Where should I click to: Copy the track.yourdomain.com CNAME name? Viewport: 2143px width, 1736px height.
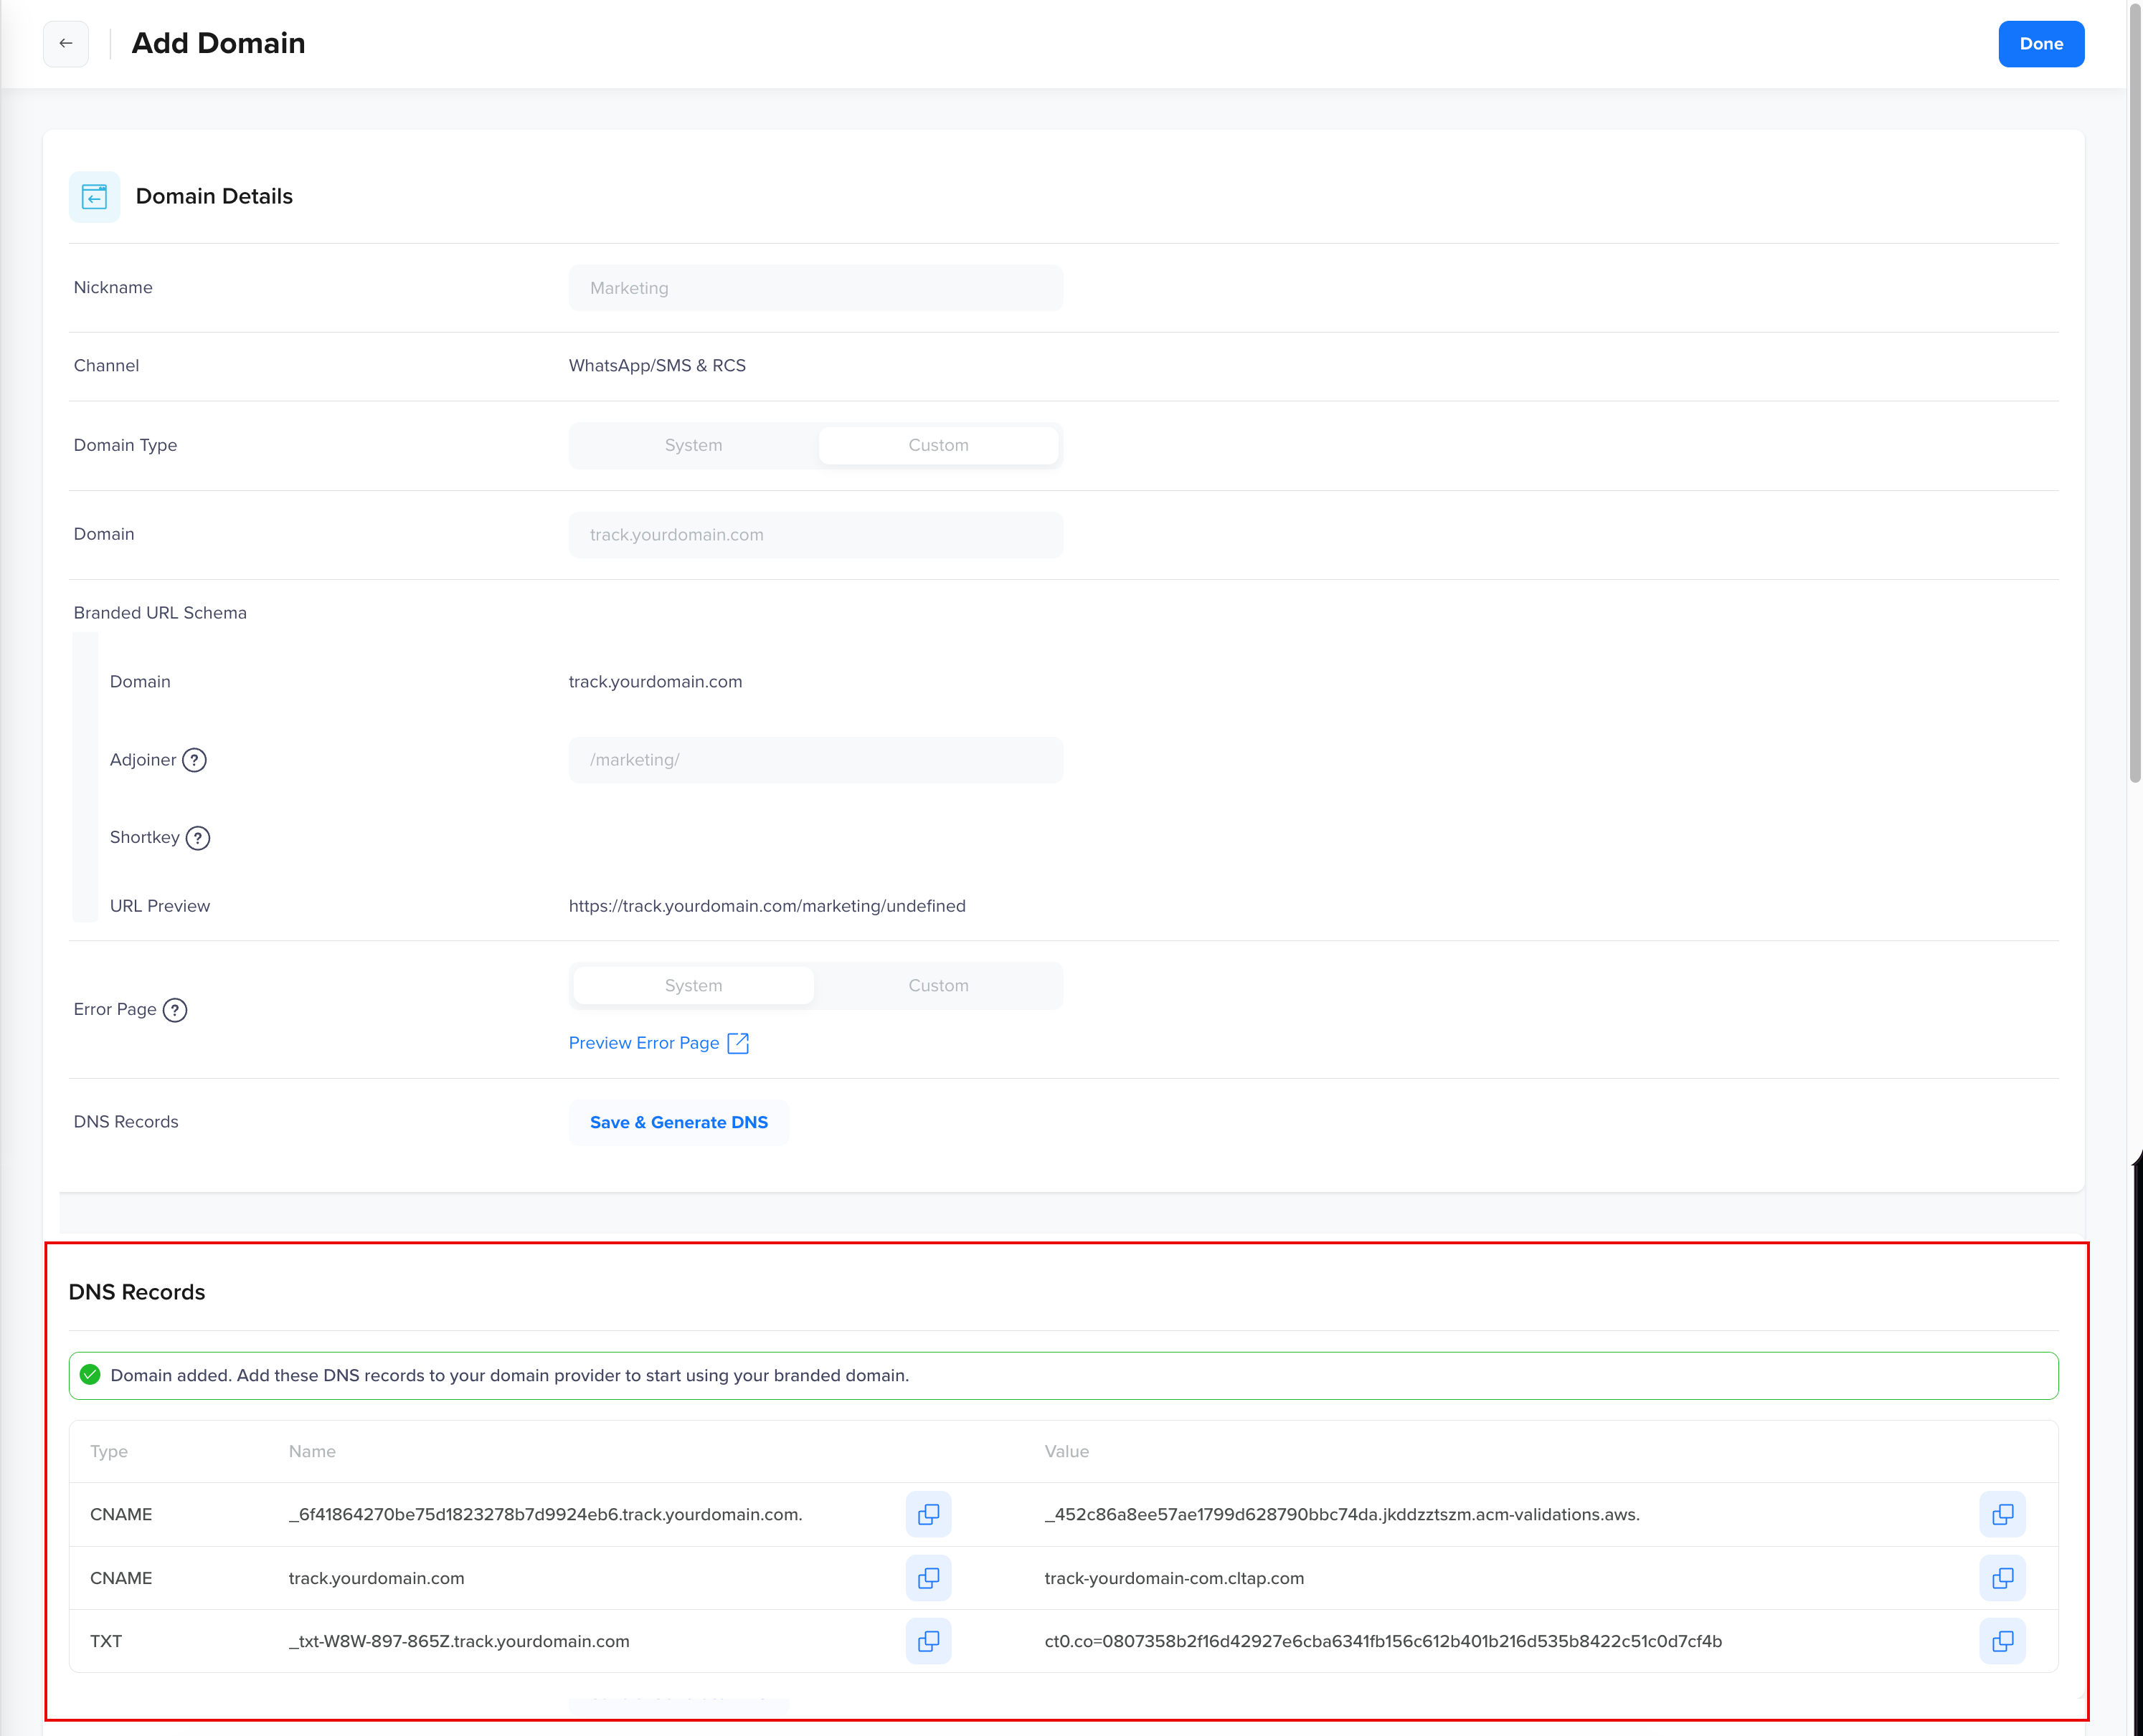tap(927, 1578)
